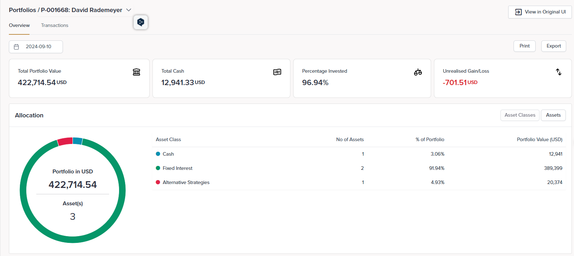Click the cash banknote icon in Total Cash card

[277, 72]
